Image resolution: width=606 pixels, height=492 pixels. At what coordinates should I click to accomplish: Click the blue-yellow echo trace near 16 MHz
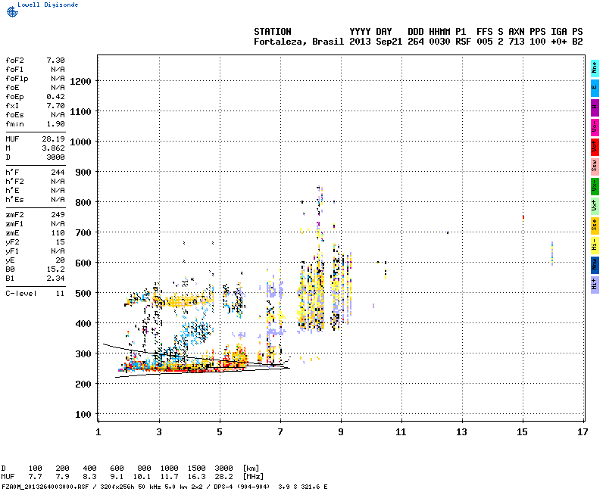(552, 254)
